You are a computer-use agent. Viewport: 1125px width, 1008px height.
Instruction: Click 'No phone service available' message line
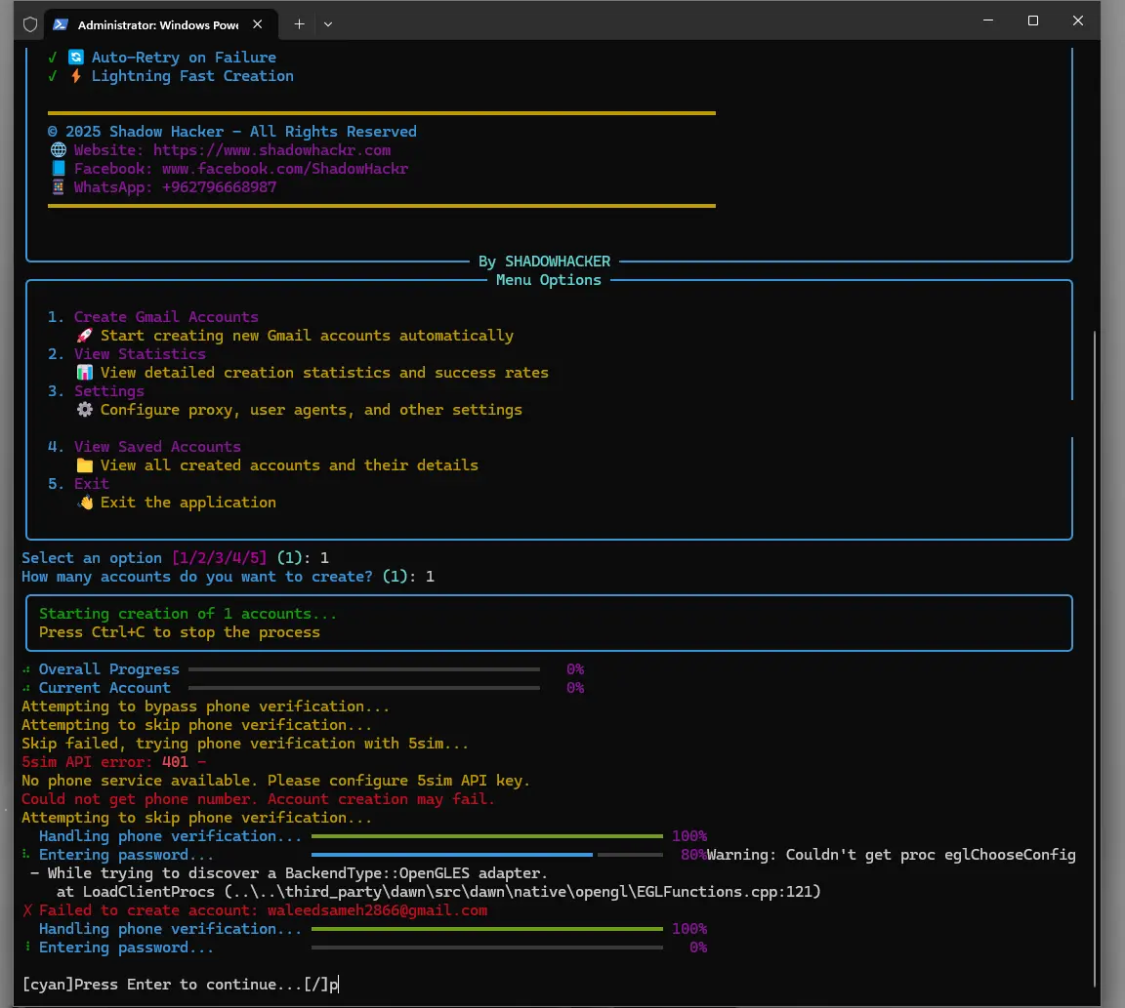(x=275, y=781)
